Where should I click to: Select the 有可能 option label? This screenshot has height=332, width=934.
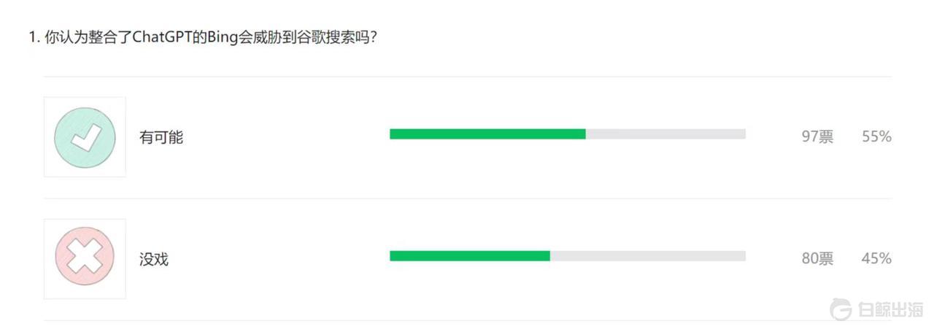pyautogui.click(x=161, y=137)
